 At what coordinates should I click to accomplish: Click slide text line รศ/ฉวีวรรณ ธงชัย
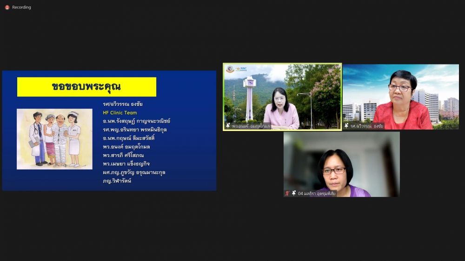pos(123,104)
